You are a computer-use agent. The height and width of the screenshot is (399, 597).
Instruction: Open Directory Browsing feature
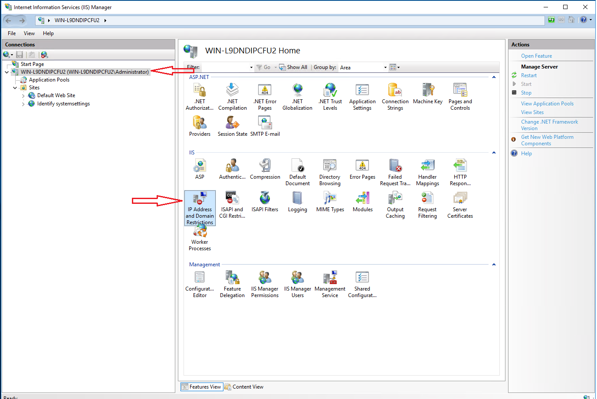(x=330, y=172)
